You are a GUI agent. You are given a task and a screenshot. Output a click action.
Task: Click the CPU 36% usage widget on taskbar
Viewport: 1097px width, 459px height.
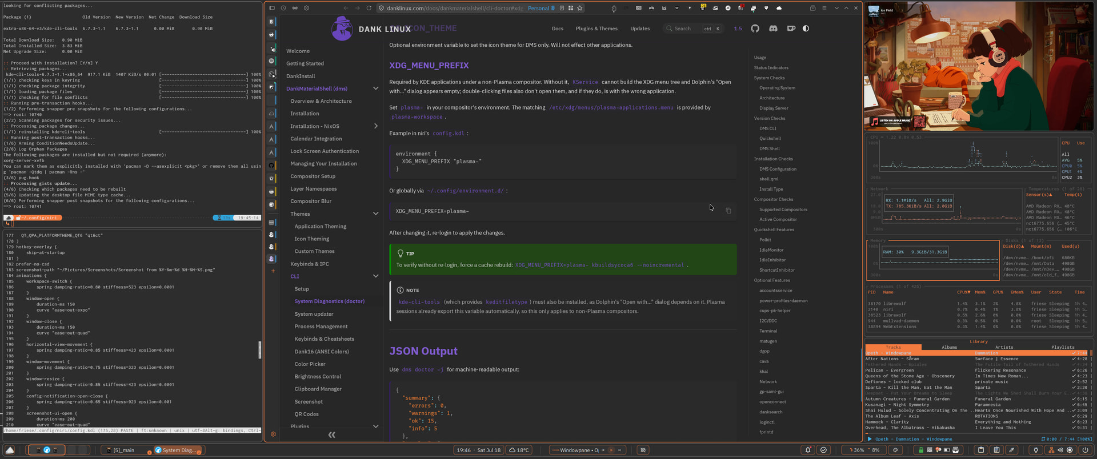tap(858, 450)
